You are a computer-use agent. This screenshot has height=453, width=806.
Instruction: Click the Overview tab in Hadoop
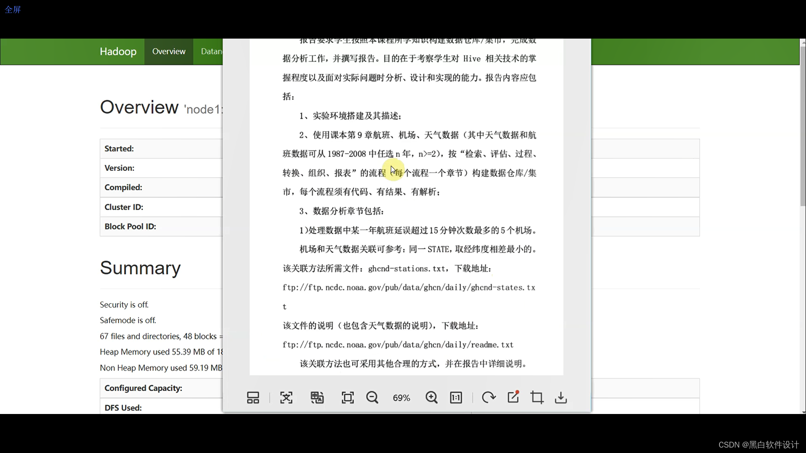169,52
